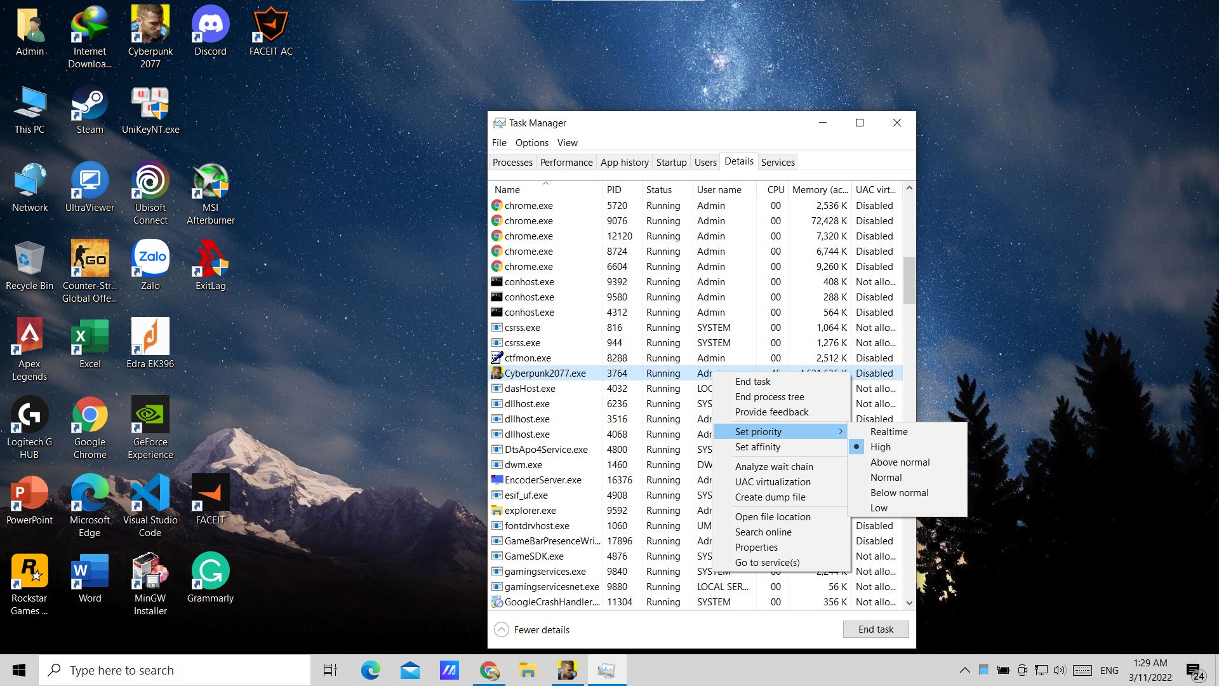Launch Discord desktop icon
Image resolution: width=1219 pixels, height=686 pixels.
211,29
